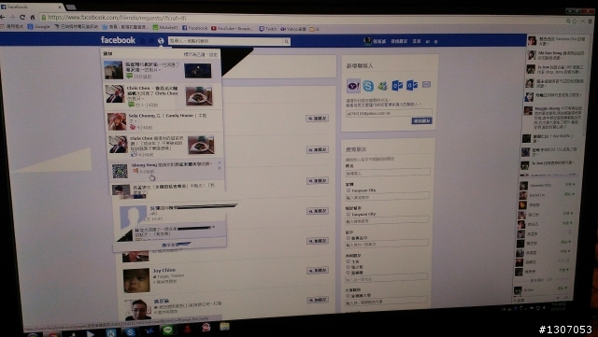Click Find Friends link in header
The height and width of the screenshot is (337, 598).
click(399, 41)
